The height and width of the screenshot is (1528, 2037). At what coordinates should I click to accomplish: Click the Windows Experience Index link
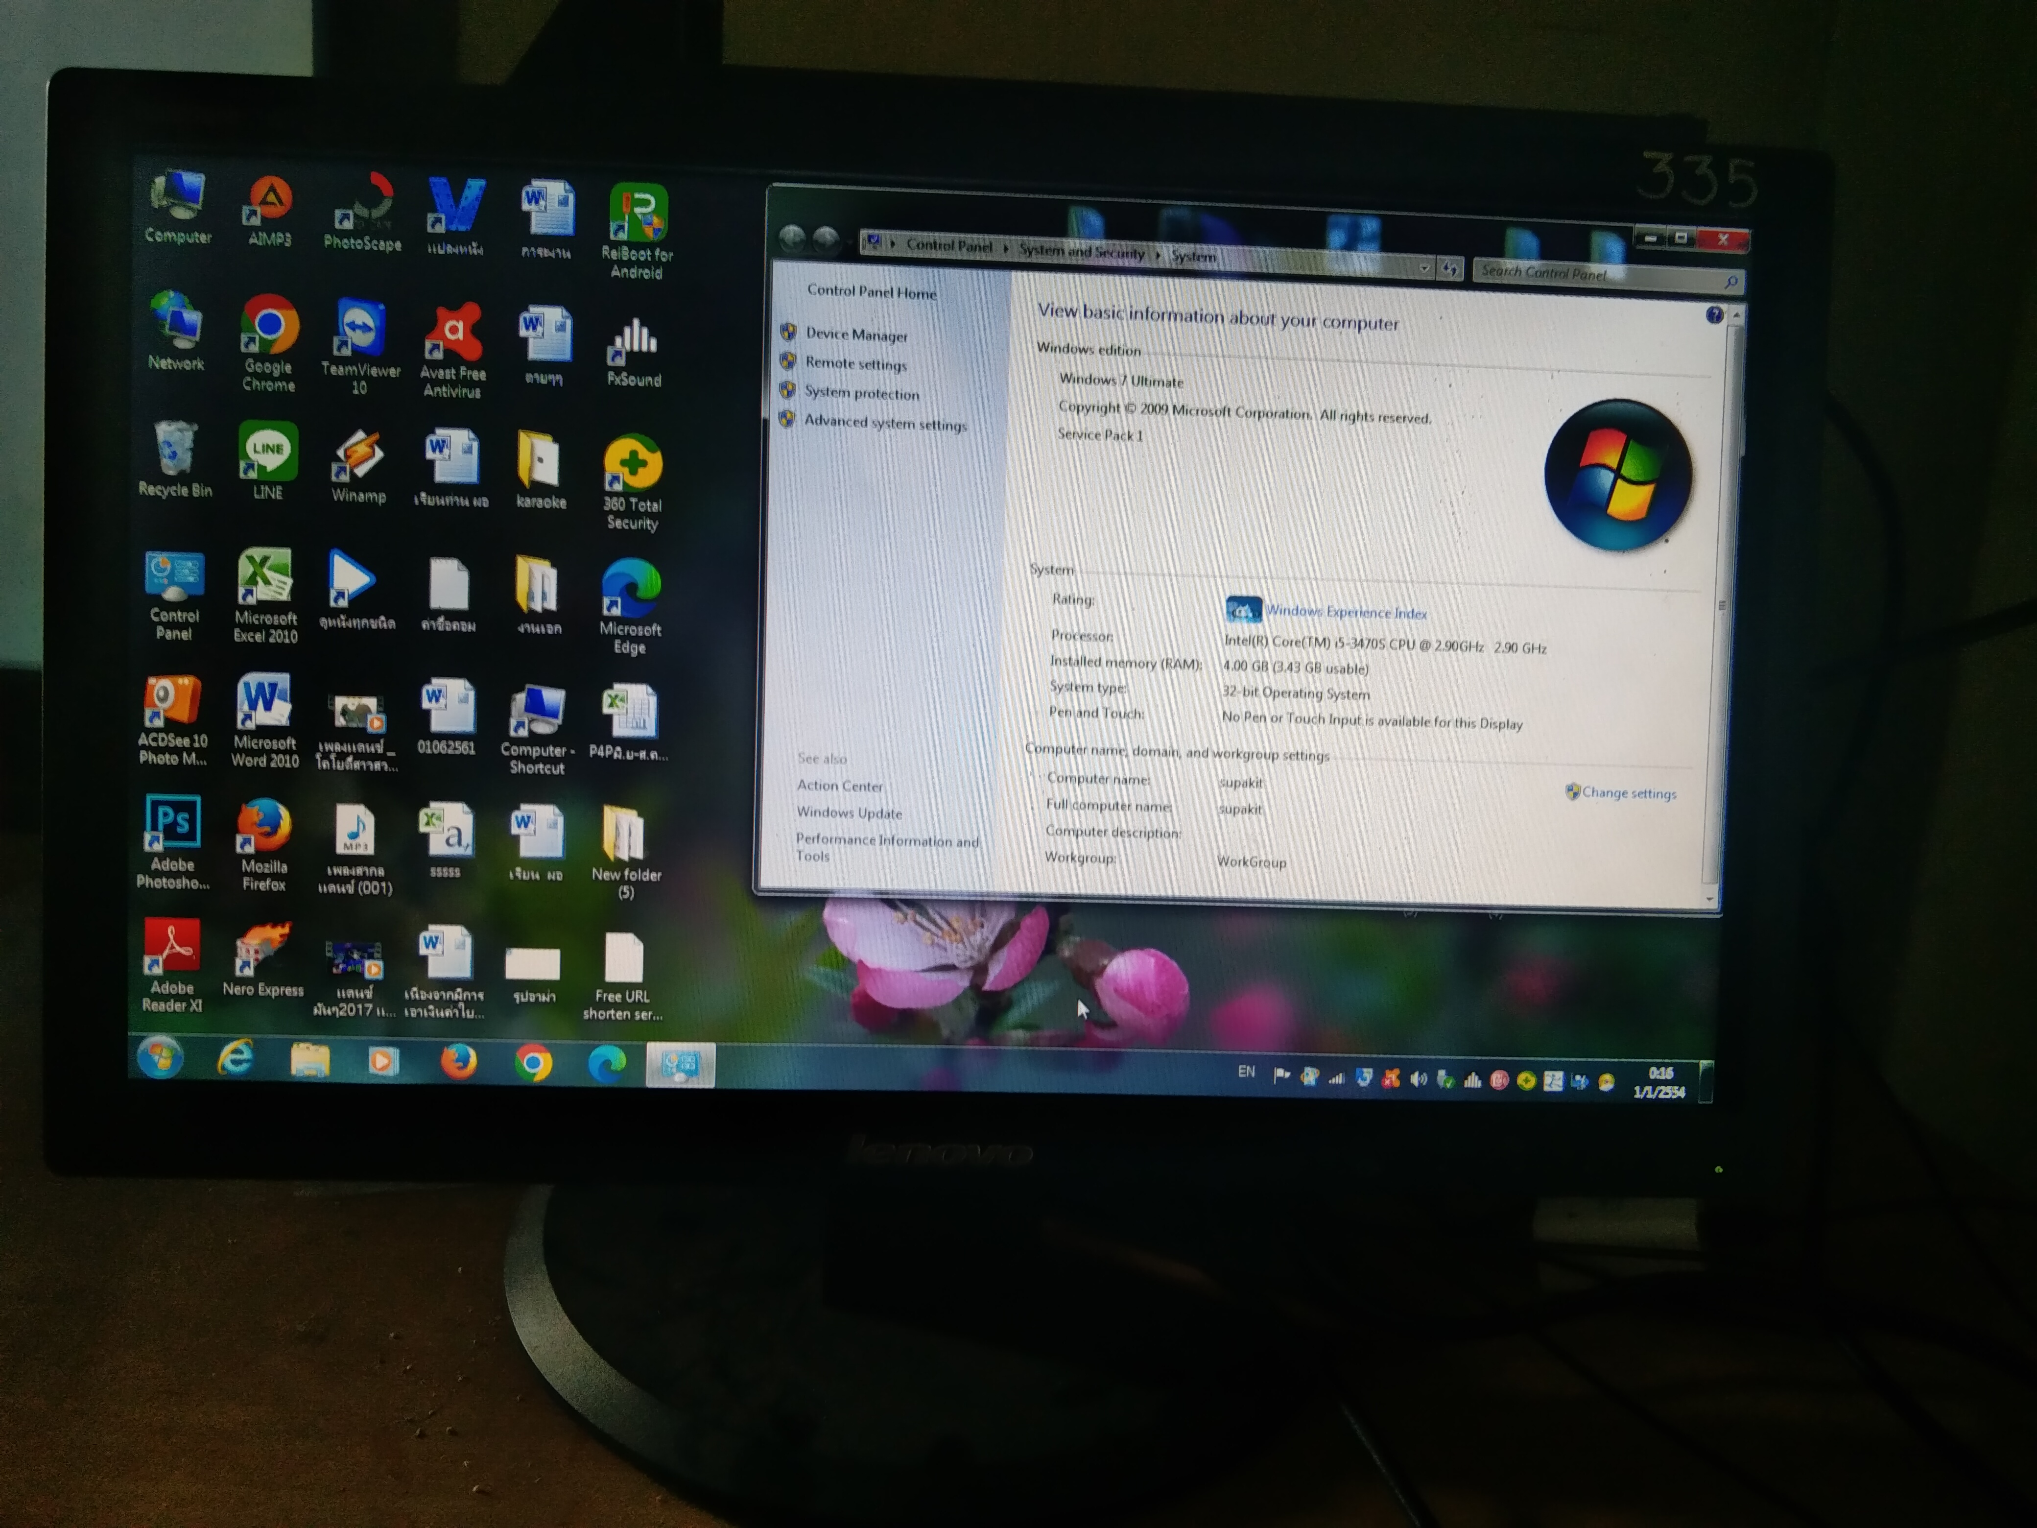(x=1347, y=613)
